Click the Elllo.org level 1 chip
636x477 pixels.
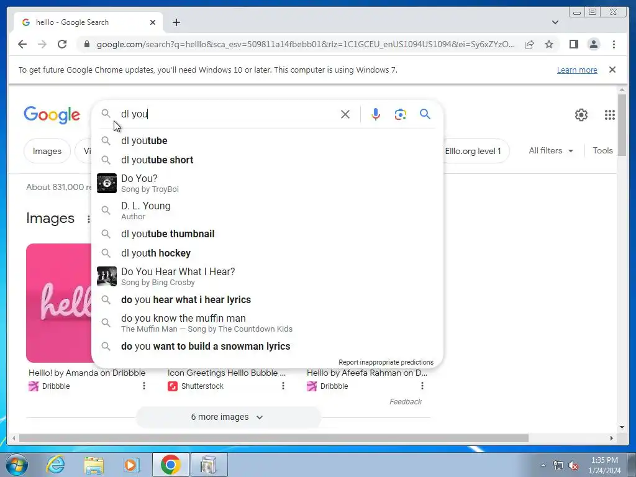coord(473,151)
